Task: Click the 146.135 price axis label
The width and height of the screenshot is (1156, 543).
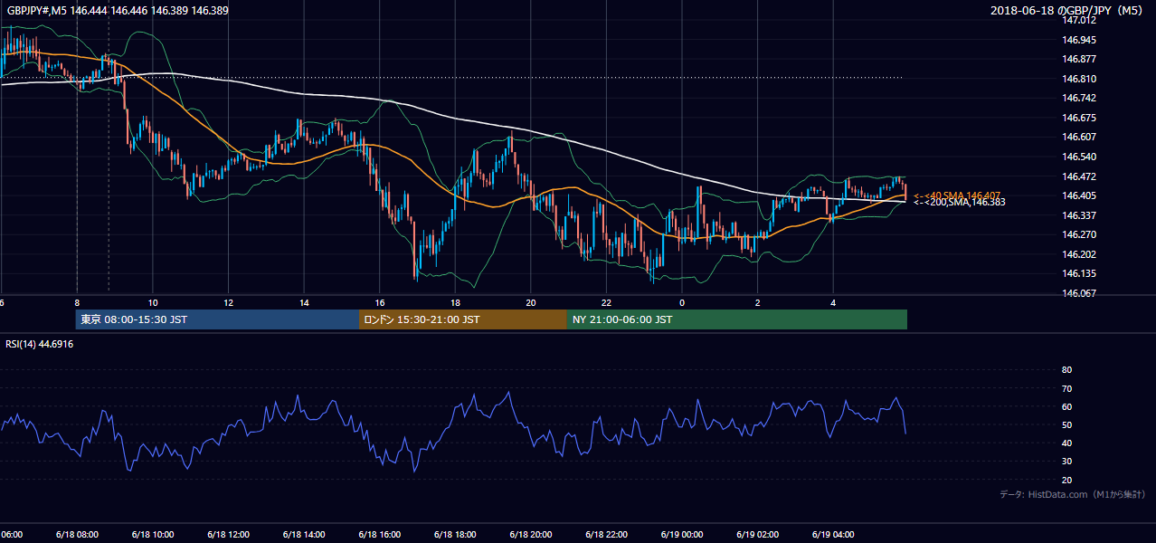Action: [1078, 273]
